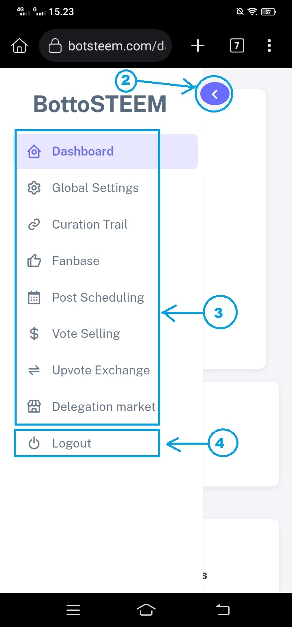
Task: Select the Fanbase menu entry
Action: tap(76, 261)
